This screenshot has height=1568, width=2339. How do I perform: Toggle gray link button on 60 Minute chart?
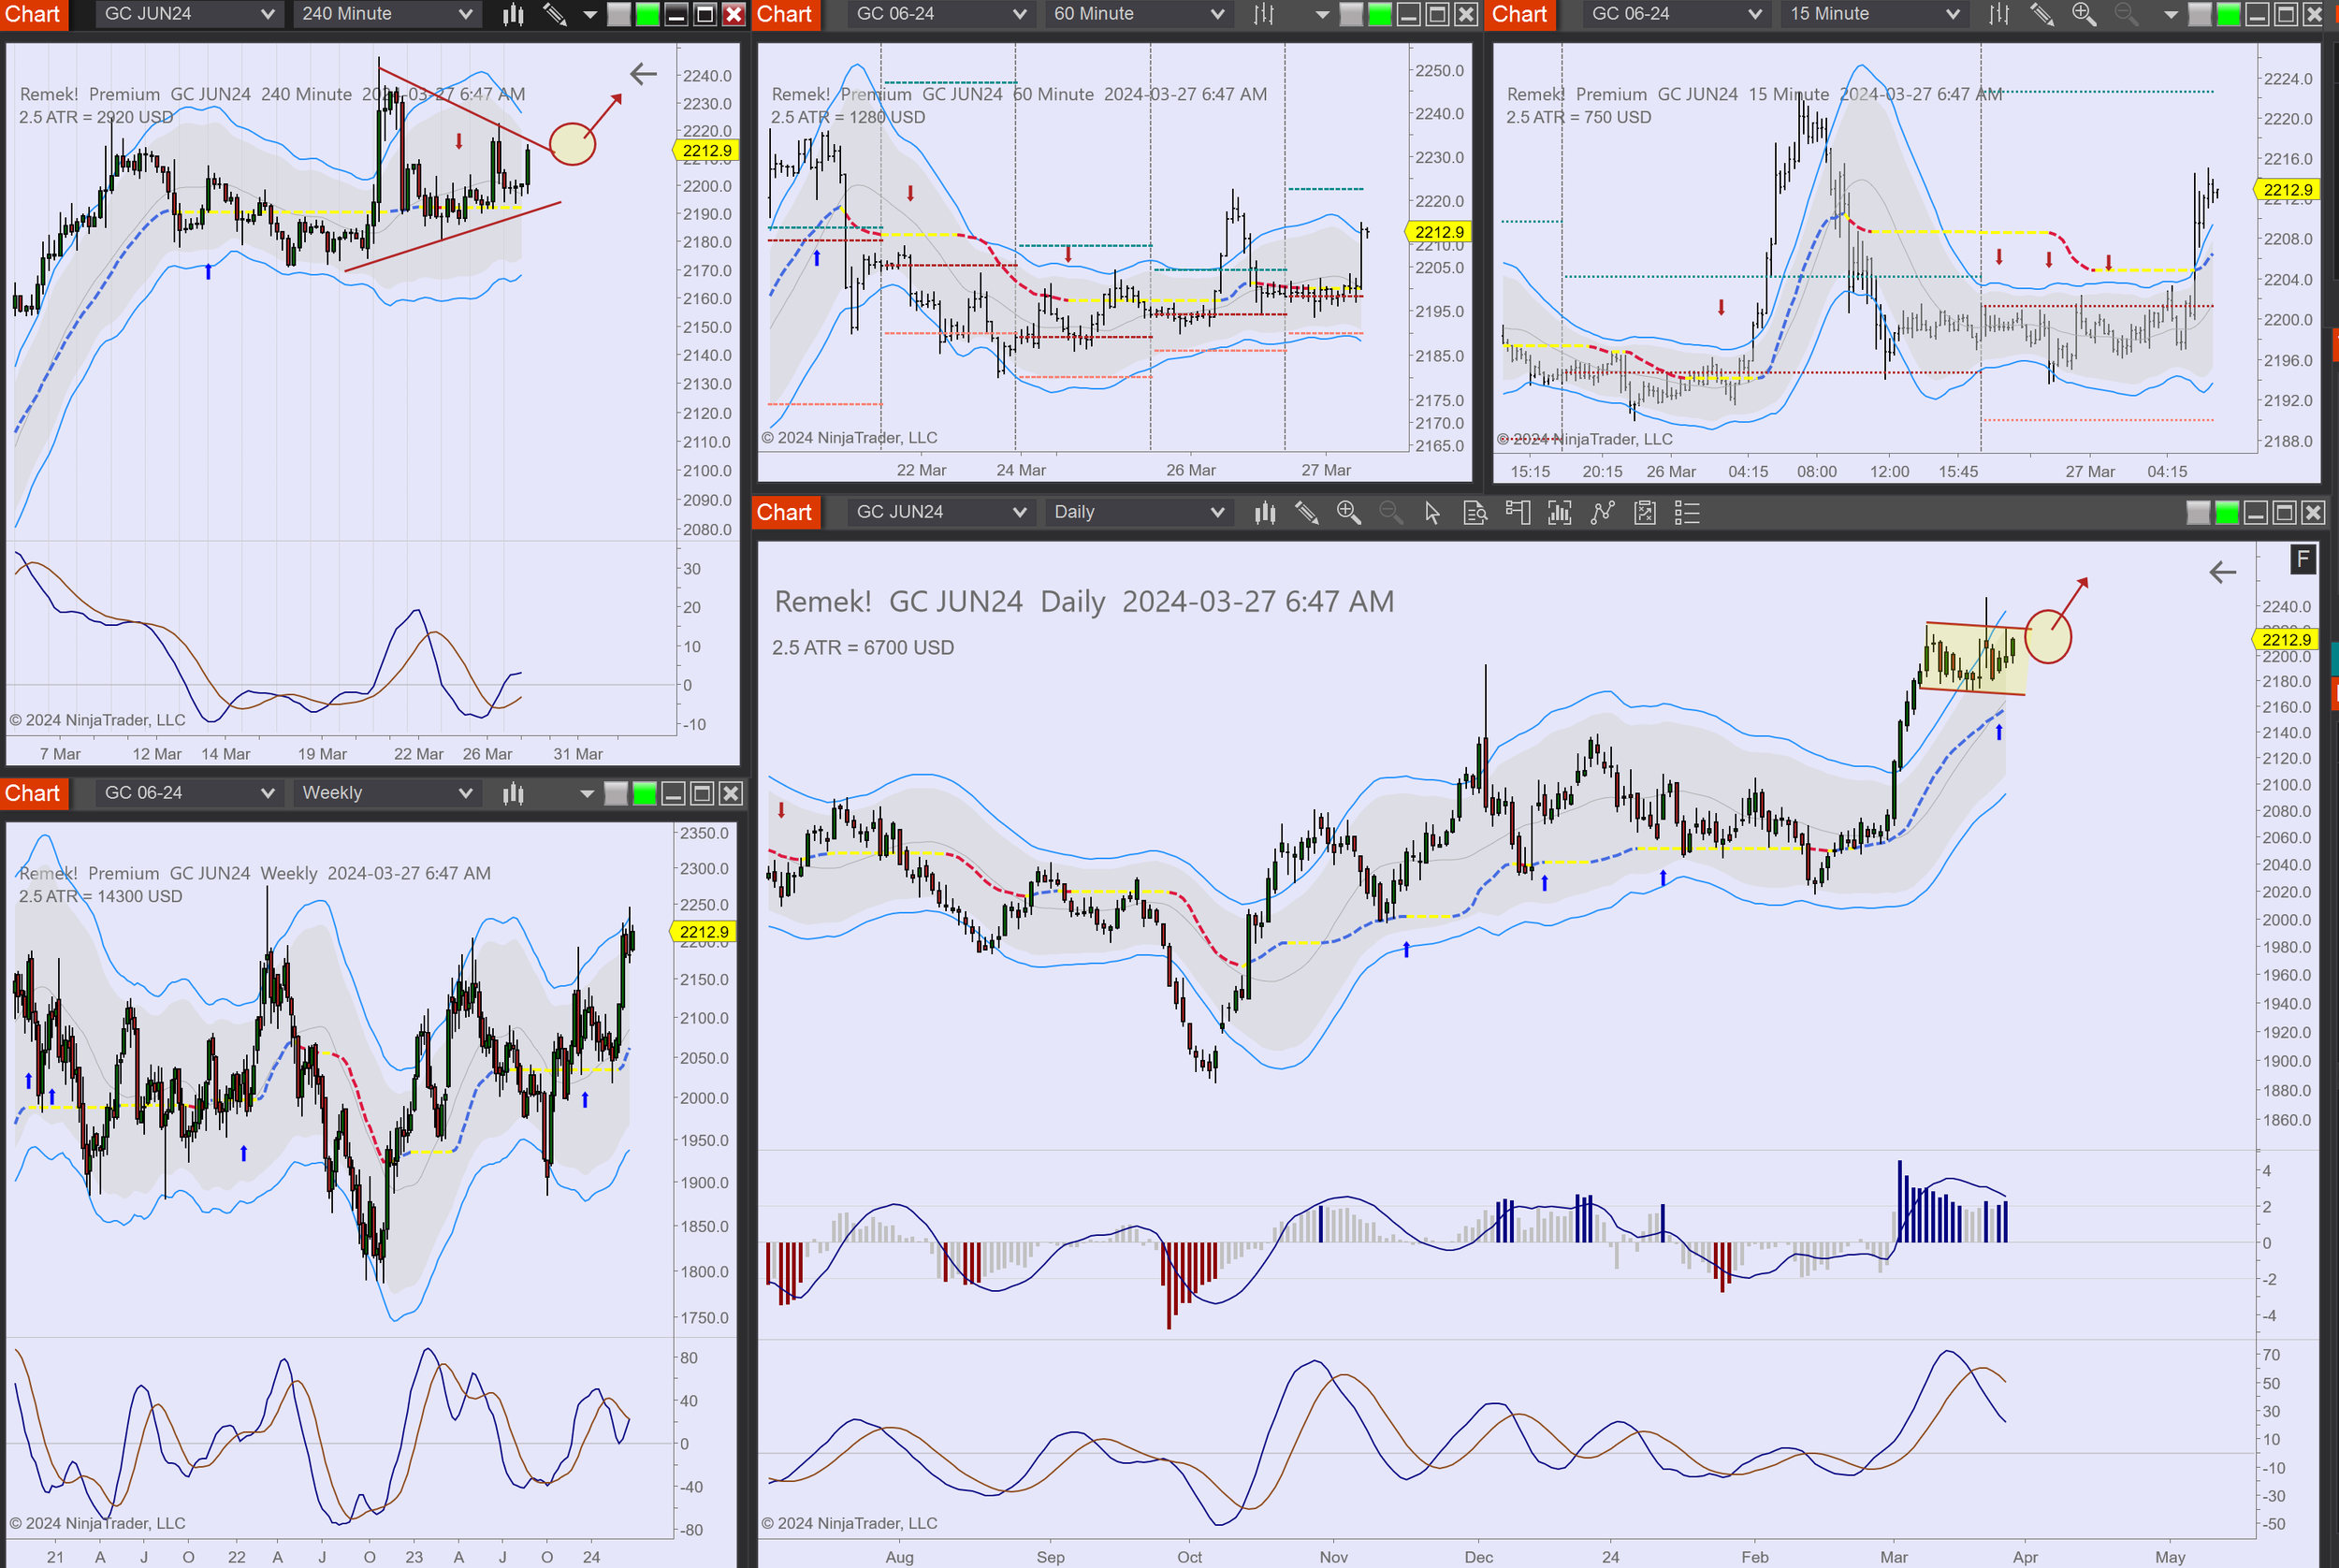click(1351, 14)
